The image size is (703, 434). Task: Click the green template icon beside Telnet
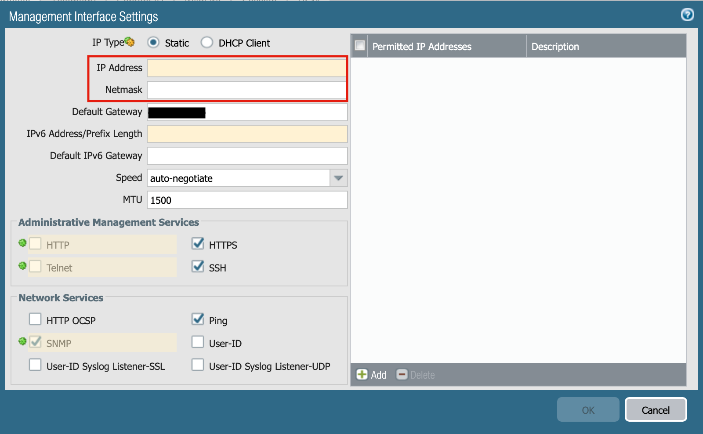[22, 266]
